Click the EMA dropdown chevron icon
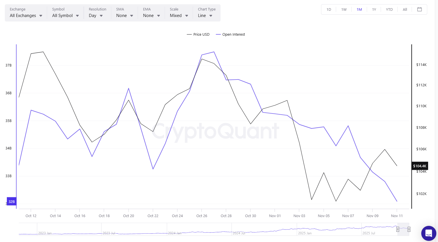This screenshot has height=242, width=438. (158, 16)
